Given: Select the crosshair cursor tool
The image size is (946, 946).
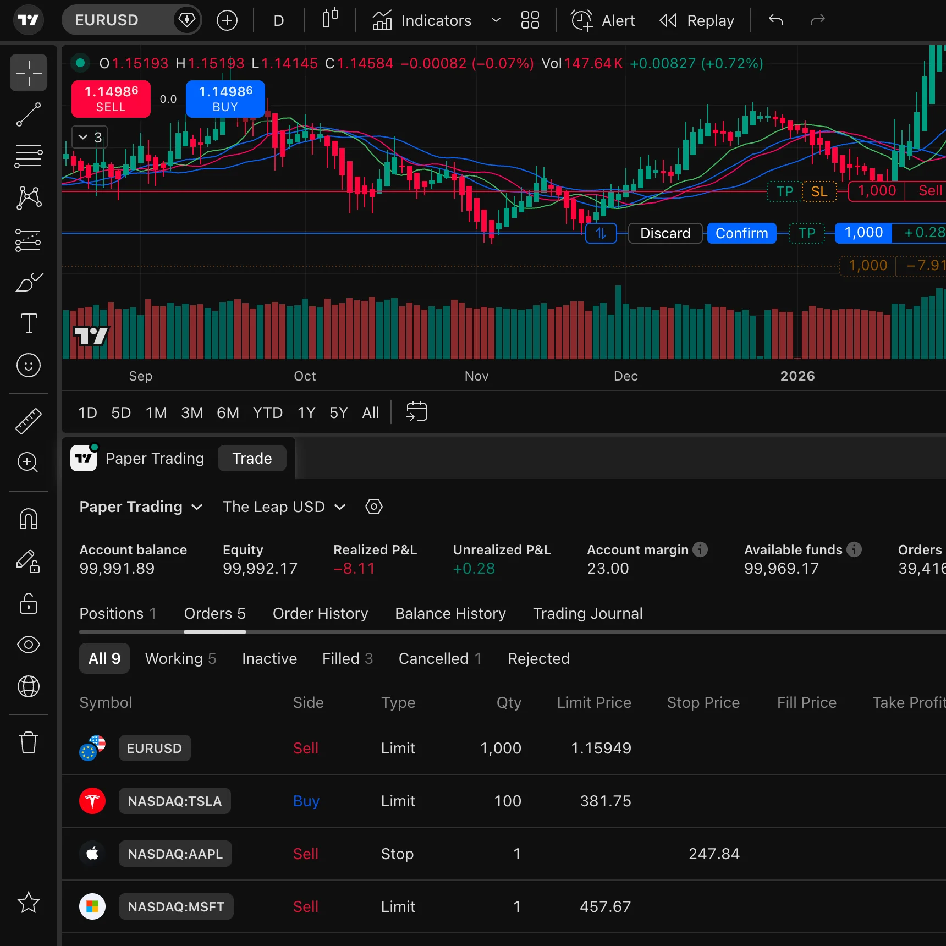Looking at the screenshot, I should click(x=29, y=73).
